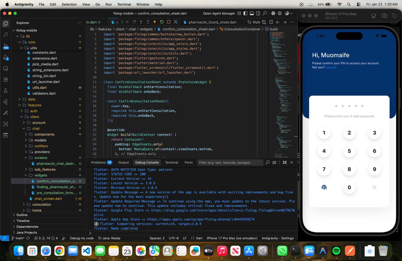Click in Debug Console filter field
The height and width of the screenshot is (261, 402).
coord(230,162)
